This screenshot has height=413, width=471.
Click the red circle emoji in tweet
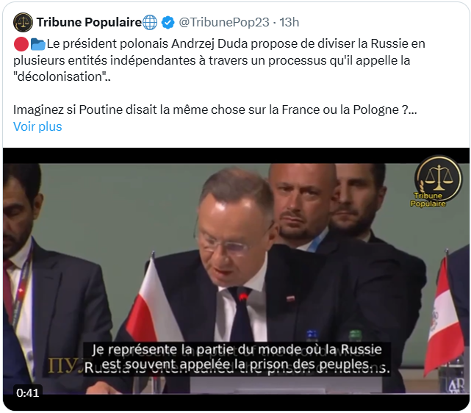coord(21,44)
